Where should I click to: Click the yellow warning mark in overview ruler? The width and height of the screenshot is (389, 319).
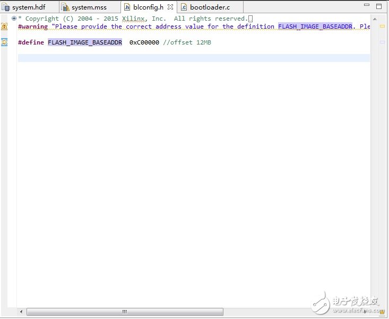click(382, 26)
